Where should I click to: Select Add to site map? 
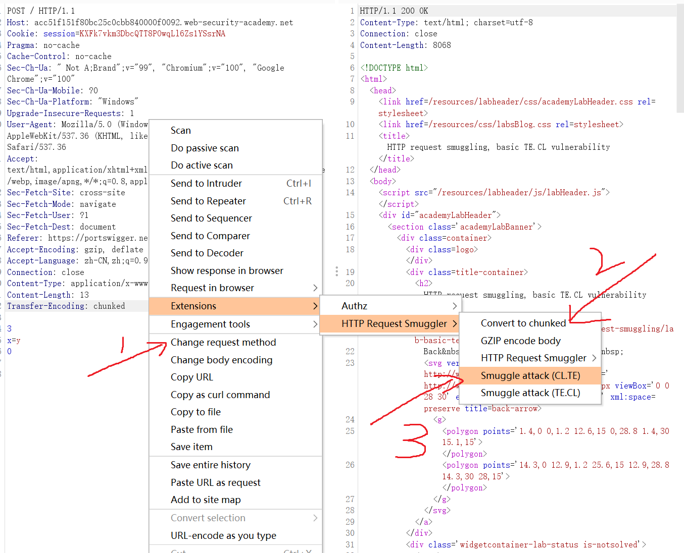(235, 500)
